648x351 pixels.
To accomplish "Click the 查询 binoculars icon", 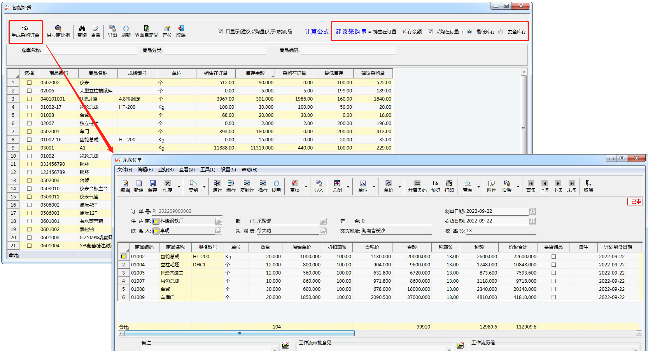I will [x=82, y=31].
